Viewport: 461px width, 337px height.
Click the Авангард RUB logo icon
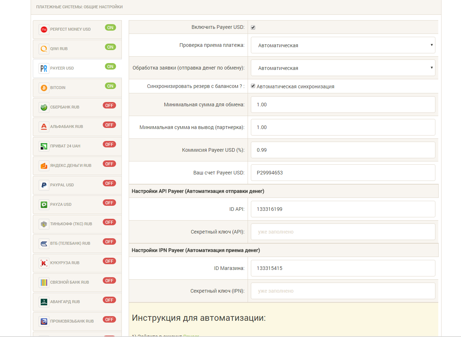[x=44, y=302]
